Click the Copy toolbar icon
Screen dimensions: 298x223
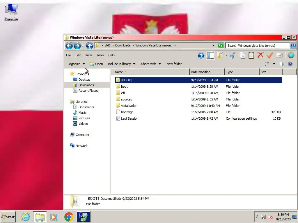coord(242,55)
